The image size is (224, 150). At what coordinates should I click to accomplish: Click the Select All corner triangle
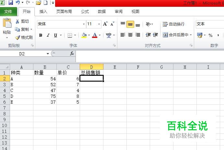click(5, 67)
